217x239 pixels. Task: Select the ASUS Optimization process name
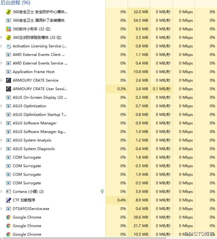29,106
